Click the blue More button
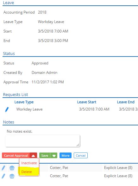The image size is (138, 186). click(66, 155)
